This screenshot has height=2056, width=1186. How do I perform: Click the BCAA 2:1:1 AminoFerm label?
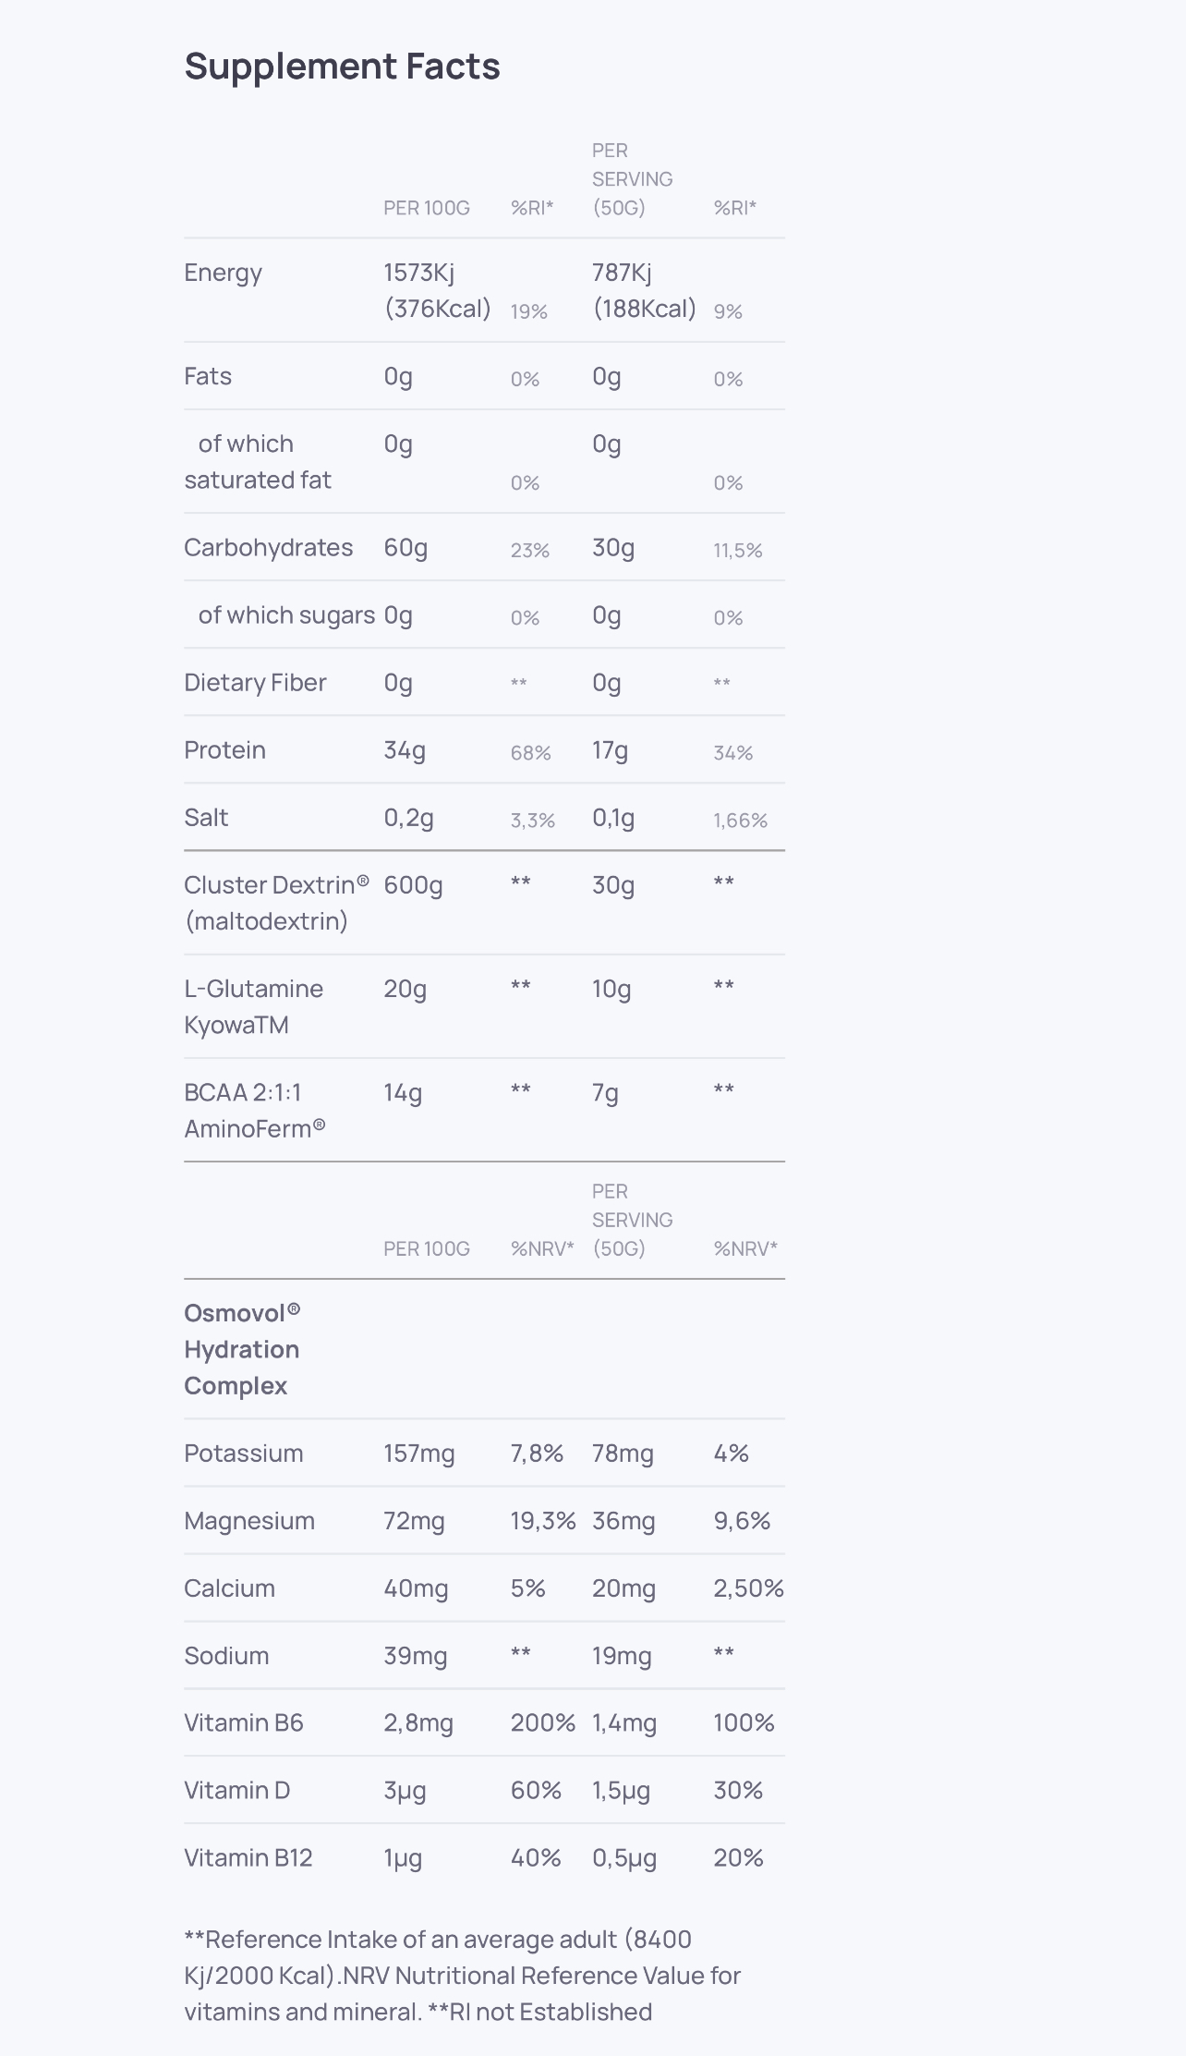point(254,1110)
